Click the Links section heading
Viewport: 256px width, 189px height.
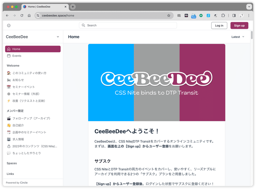(10, 174)
